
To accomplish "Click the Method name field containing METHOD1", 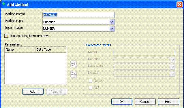I will 78,15.
